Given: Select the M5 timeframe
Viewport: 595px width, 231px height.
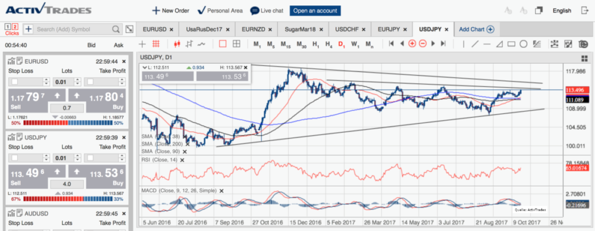Looking at the screenshot, I should (x=271, y=45).
